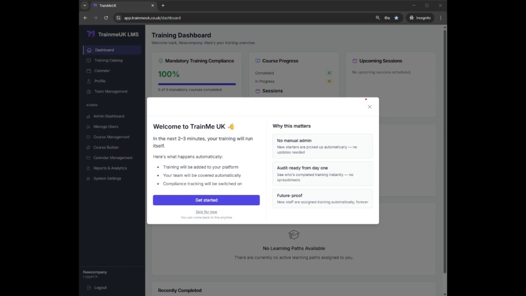Click the browser back arrow
The height and width of the screenshot is (296, 526).
(x=85, y=18)
